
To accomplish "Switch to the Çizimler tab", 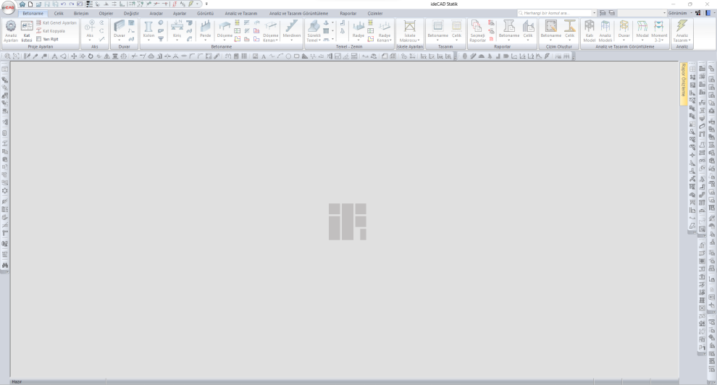I will (375, 13).
